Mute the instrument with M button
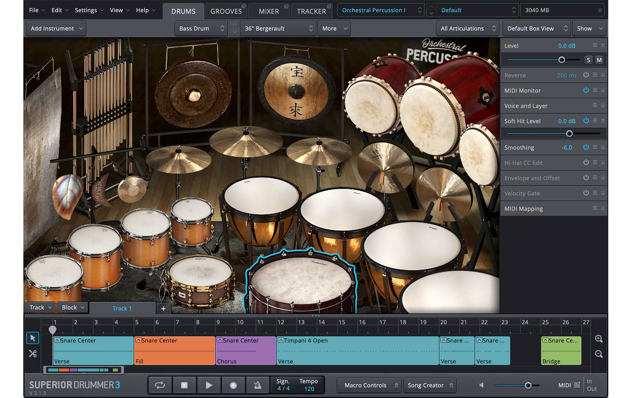This screenshot has height=398, width=632. 599,60
